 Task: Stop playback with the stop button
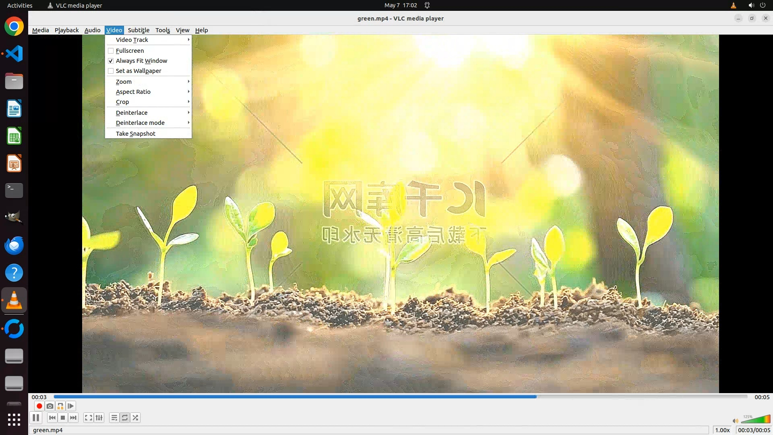point(62,418)
